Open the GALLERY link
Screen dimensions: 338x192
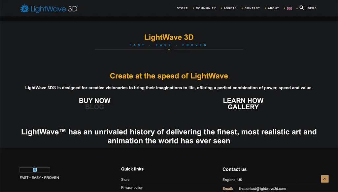coord(243,107)
